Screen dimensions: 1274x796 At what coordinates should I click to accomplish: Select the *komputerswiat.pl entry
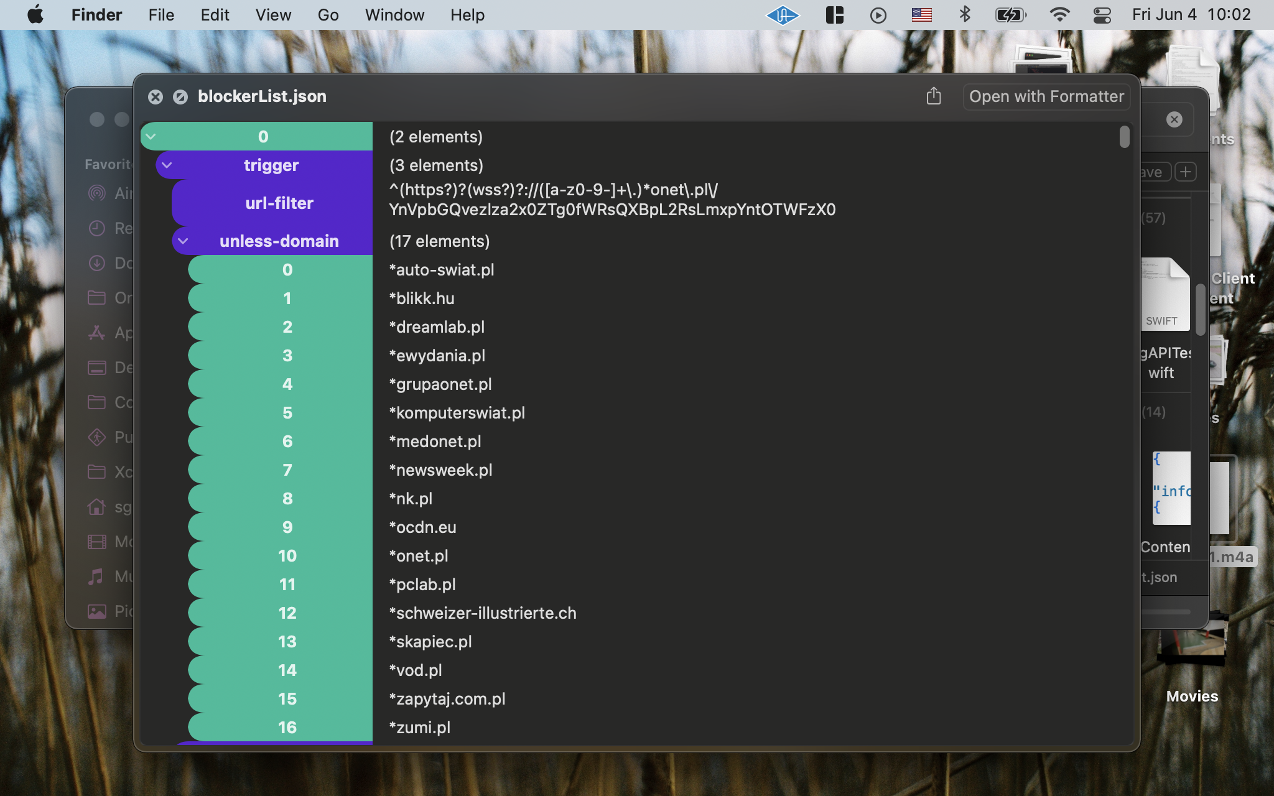pos(457,413)
